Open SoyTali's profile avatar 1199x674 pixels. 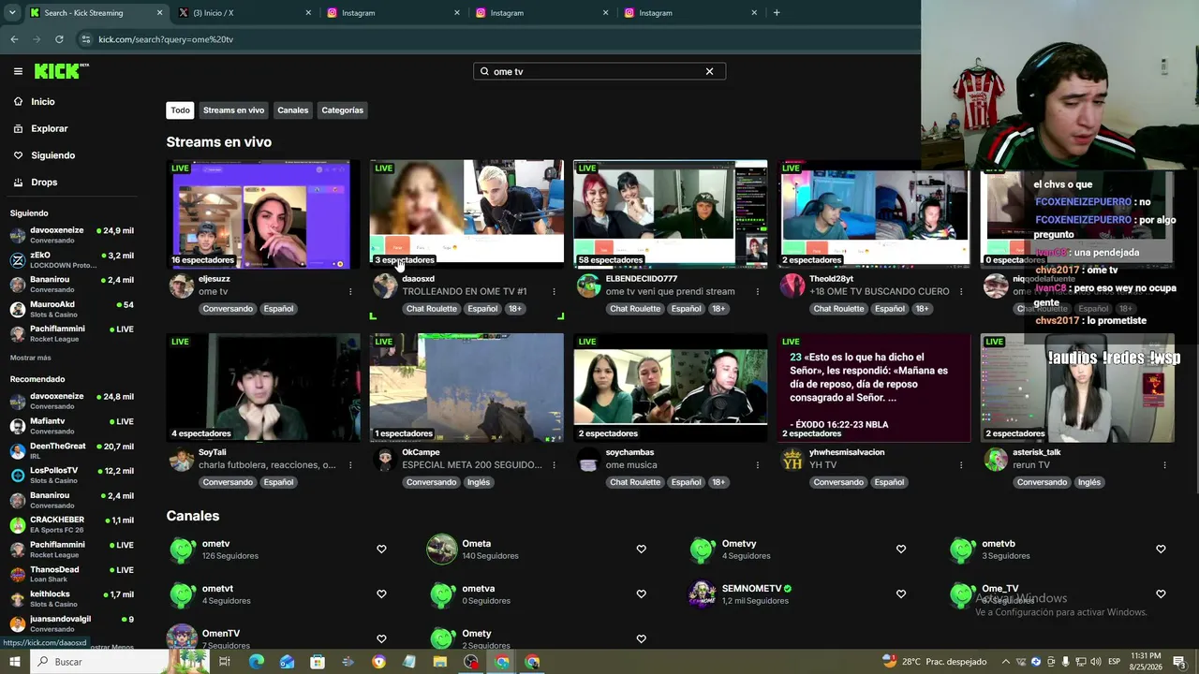pos(181,459)
